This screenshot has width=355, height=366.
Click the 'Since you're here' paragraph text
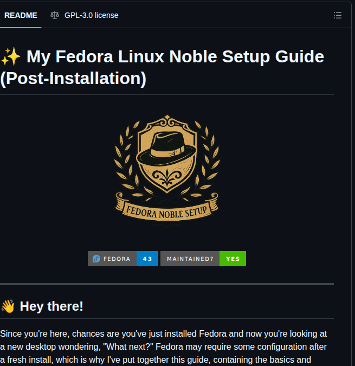[163, 346]
